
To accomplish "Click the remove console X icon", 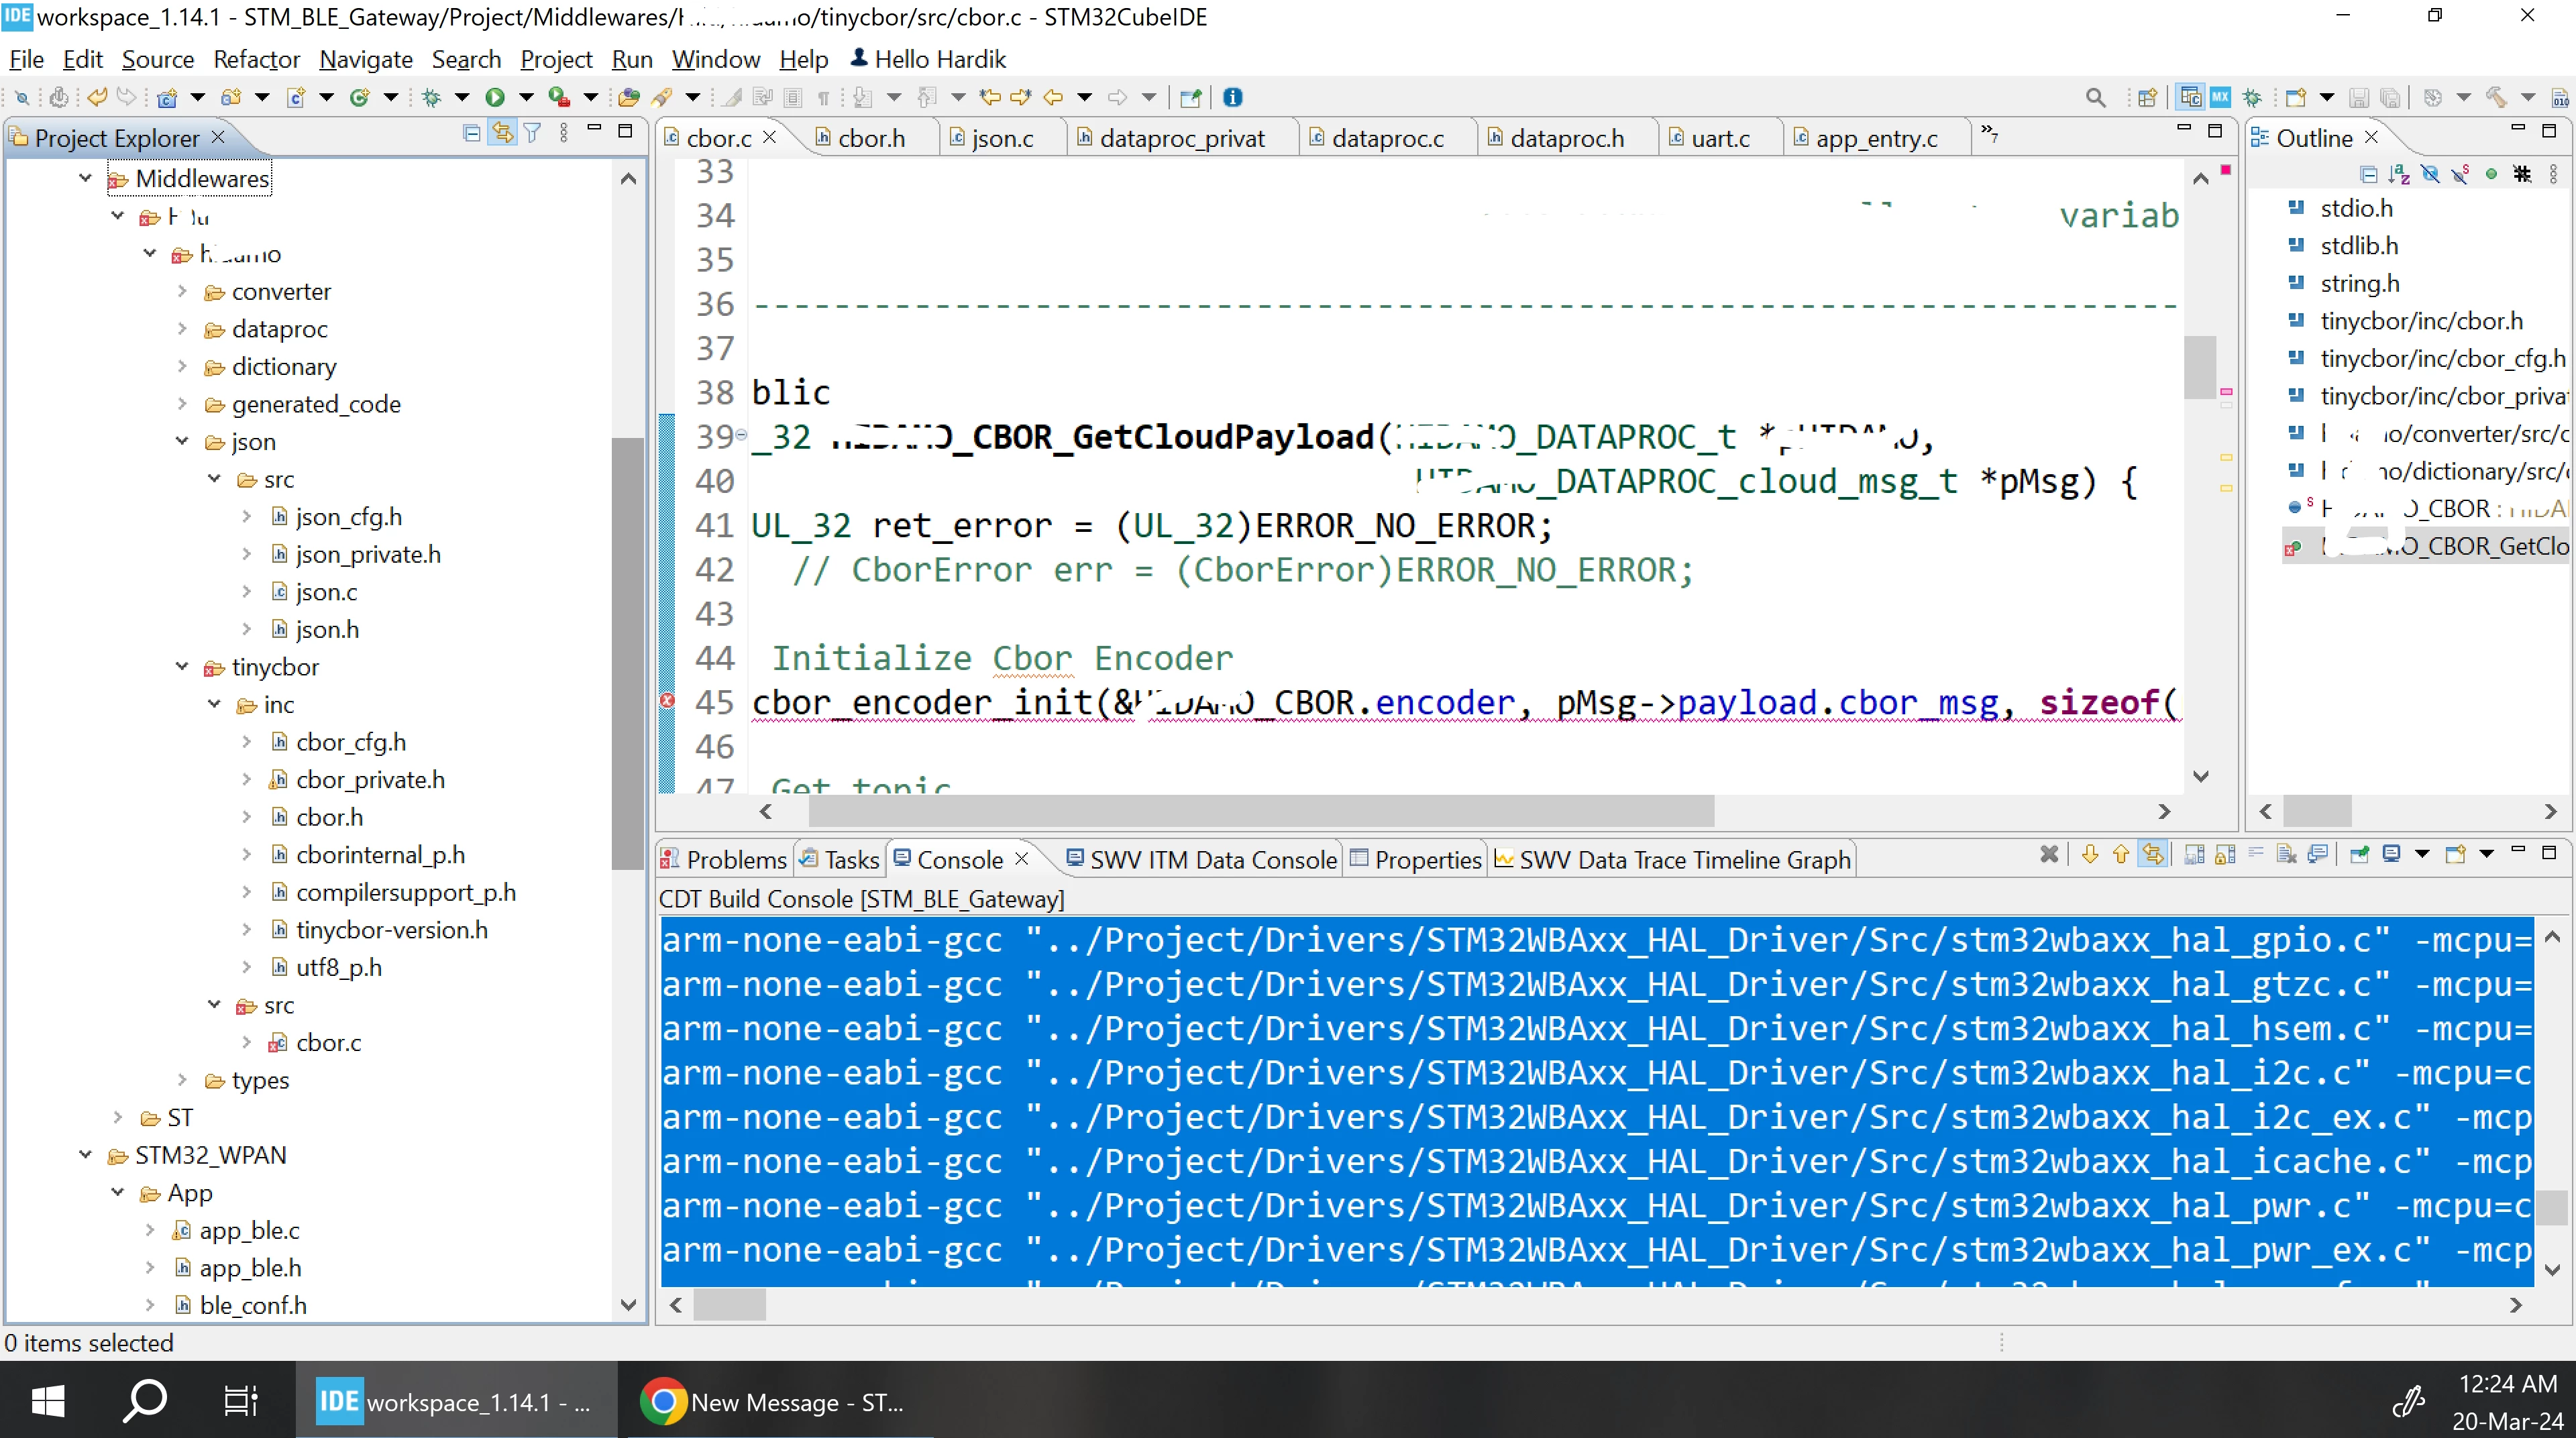I will point(2049,855).
